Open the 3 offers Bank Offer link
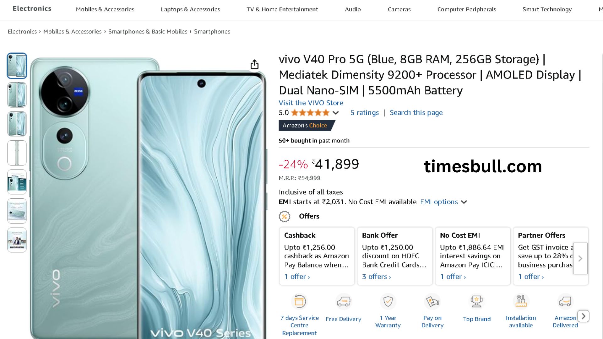 (x=376, y=277)
